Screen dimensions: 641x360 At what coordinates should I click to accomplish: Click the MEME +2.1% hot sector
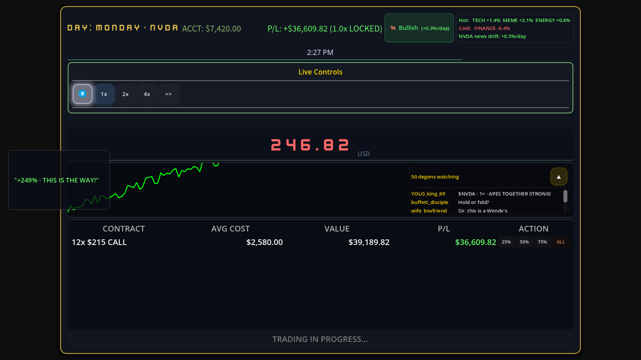pyautogui.click(x=518, y=20)
